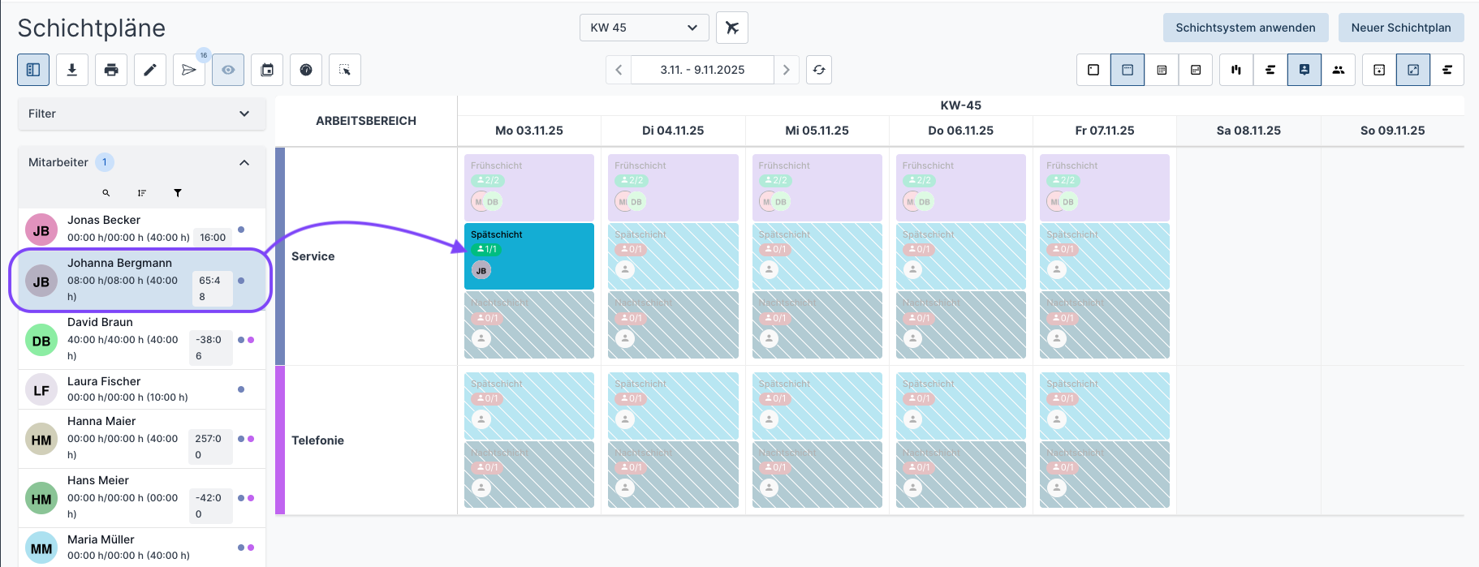Image resolution: width=1479 pixels, height=567 pixels.
Task: Go to next week using right chevron
Action: [786, 70]
